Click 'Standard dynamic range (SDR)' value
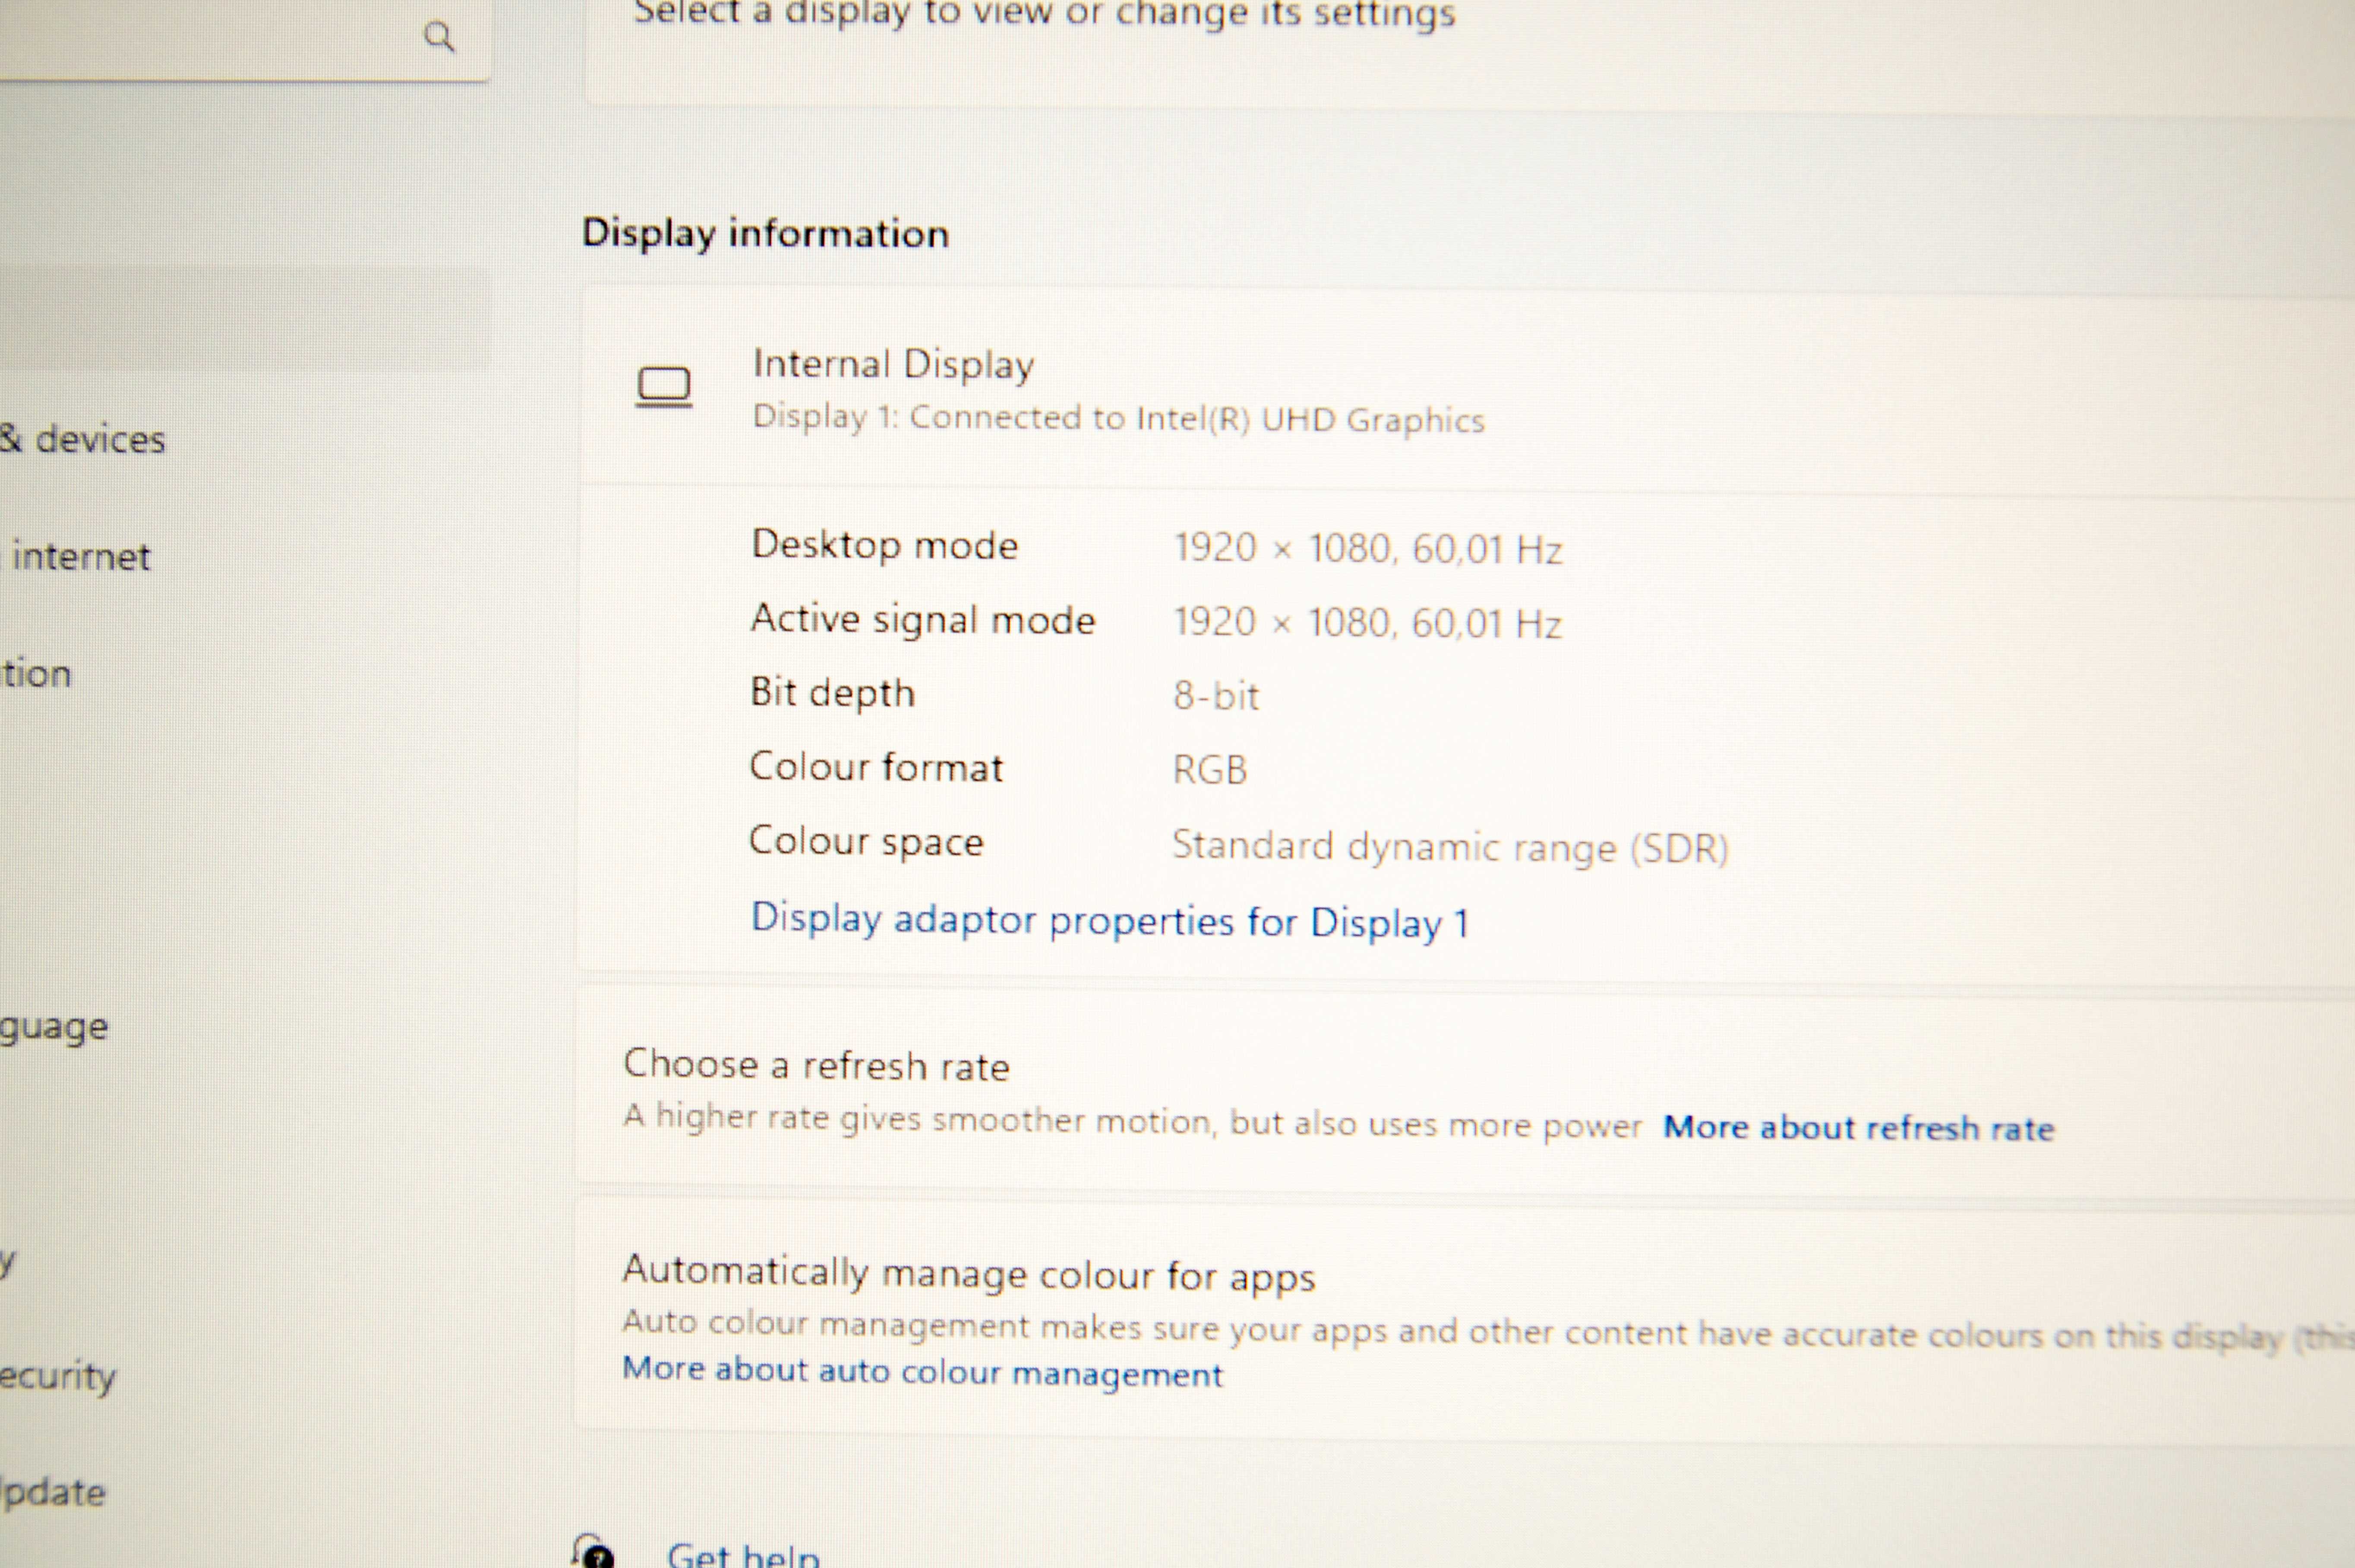Image resolution: width=2355 pixels, height=1568 pixels. tap(1449, 847)
